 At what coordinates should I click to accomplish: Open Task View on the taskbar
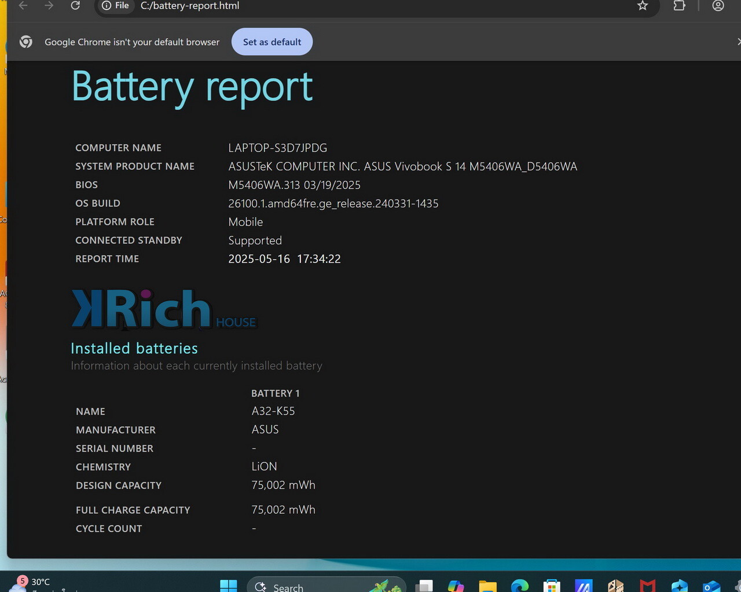tap(424, 586)
